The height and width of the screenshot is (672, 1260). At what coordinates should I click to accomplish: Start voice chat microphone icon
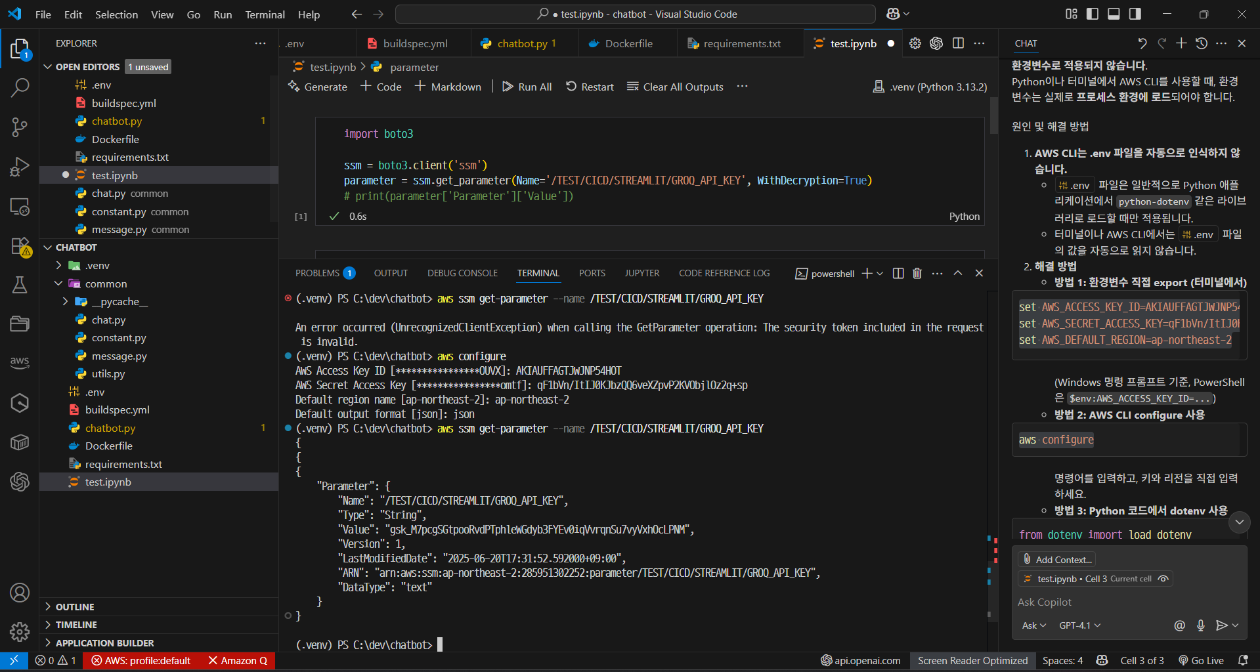point(1200,625)
